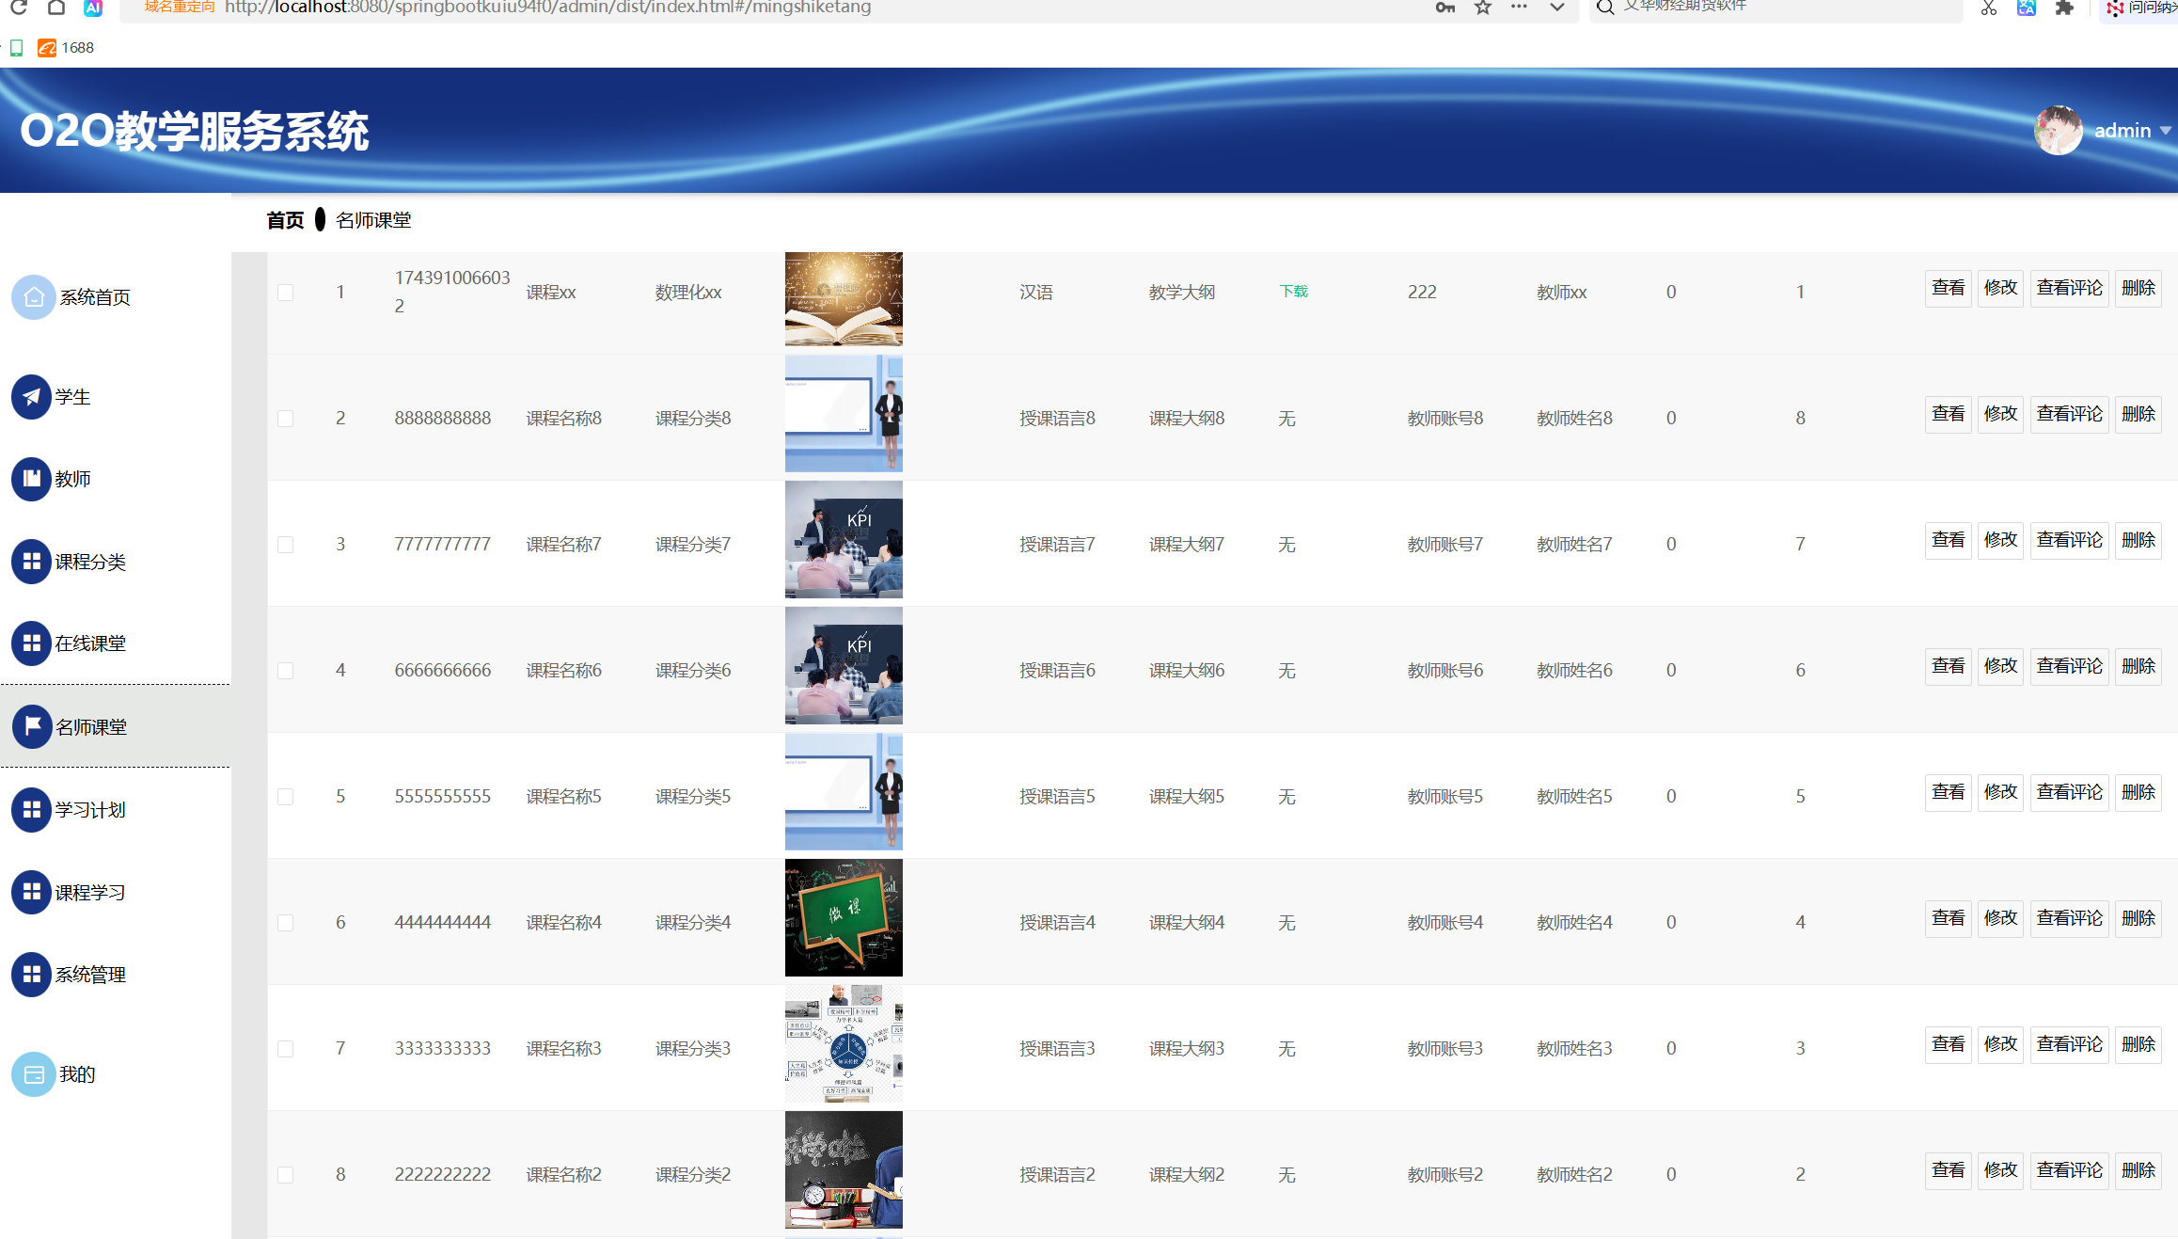The width and height of the screenshot is (2178, 1239).
Task: Click the 我的 card icon
Action: coord(34,1074)
